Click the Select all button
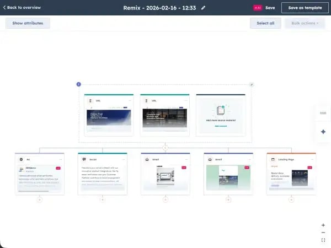The width and height of the screenshot is (331, 248). (265, 23)
